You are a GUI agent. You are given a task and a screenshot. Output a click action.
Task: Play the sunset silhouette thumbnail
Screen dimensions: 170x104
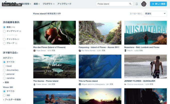[x=100, y=96]
